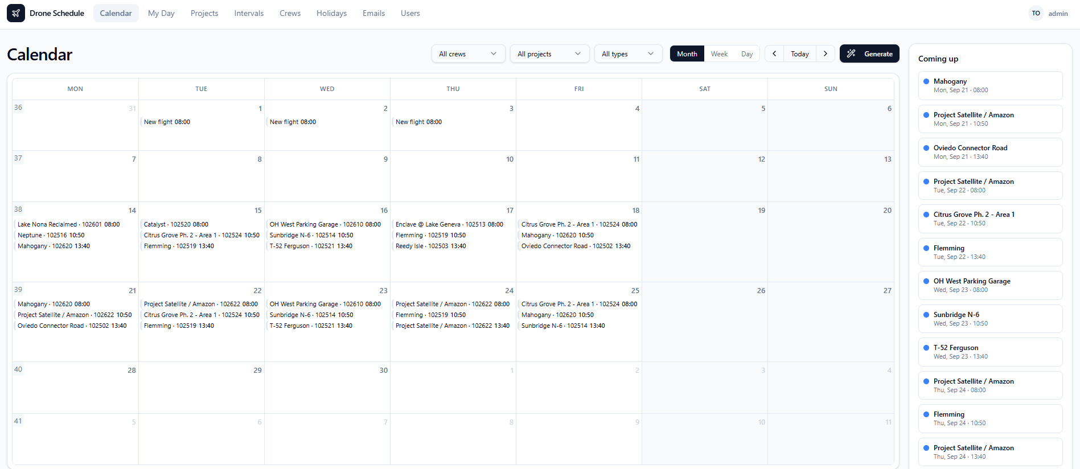Click the TO user avatar
Screen dimensions: 1080x469
coord(1036,13)
